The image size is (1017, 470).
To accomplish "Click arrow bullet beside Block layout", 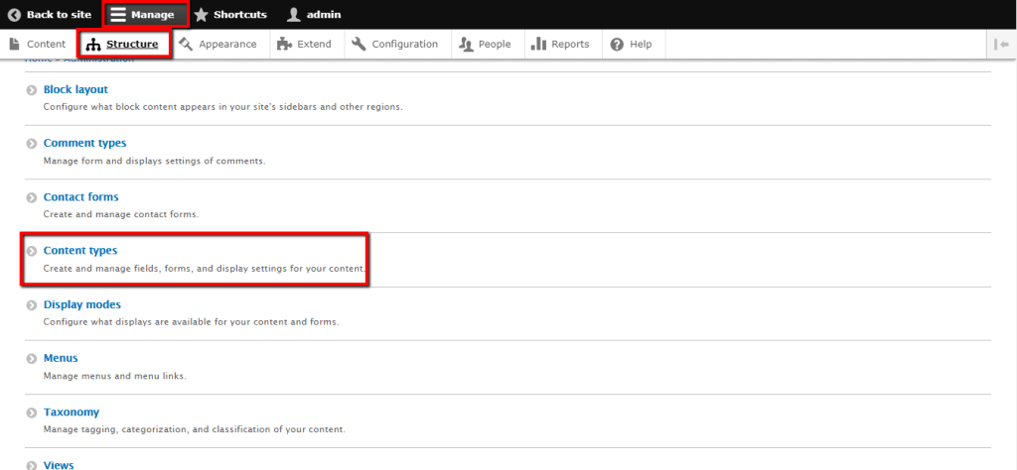I will (x=31, y=90).
